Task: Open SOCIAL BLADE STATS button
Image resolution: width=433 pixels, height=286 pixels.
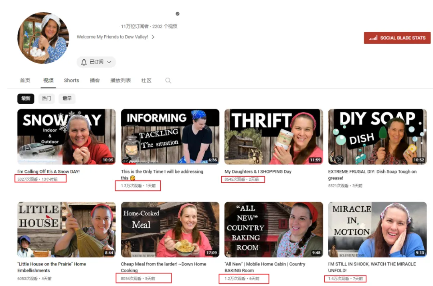Action: click(x=397, y=38)
